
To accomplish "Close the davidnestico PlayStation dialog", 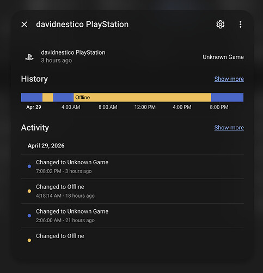I will pyautogui.click(x=25, y=25).
